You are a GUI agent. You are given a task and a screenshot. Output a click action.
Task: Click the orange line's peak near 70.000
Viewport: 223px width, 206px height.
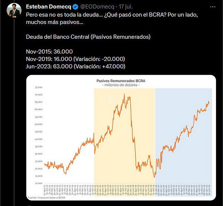(x=124, y=95)
